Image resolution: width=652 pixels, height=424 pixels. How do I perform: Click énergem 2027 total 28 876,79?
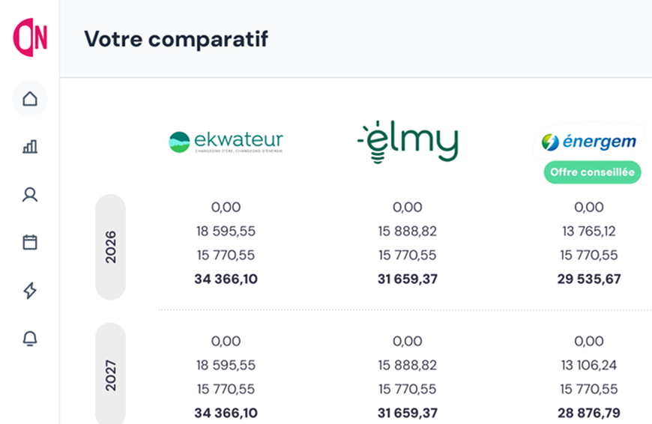tap(589, 413)
